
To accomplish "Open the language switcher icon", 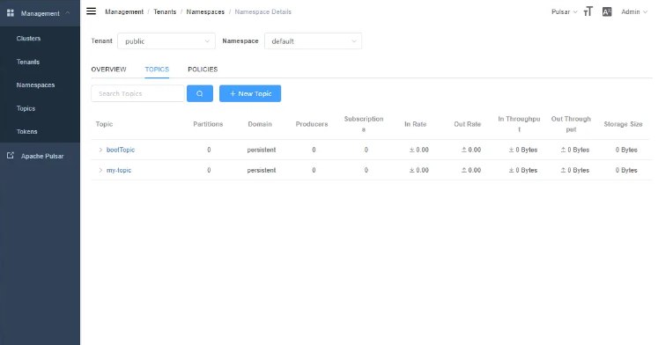I will [x=607, y=11].
